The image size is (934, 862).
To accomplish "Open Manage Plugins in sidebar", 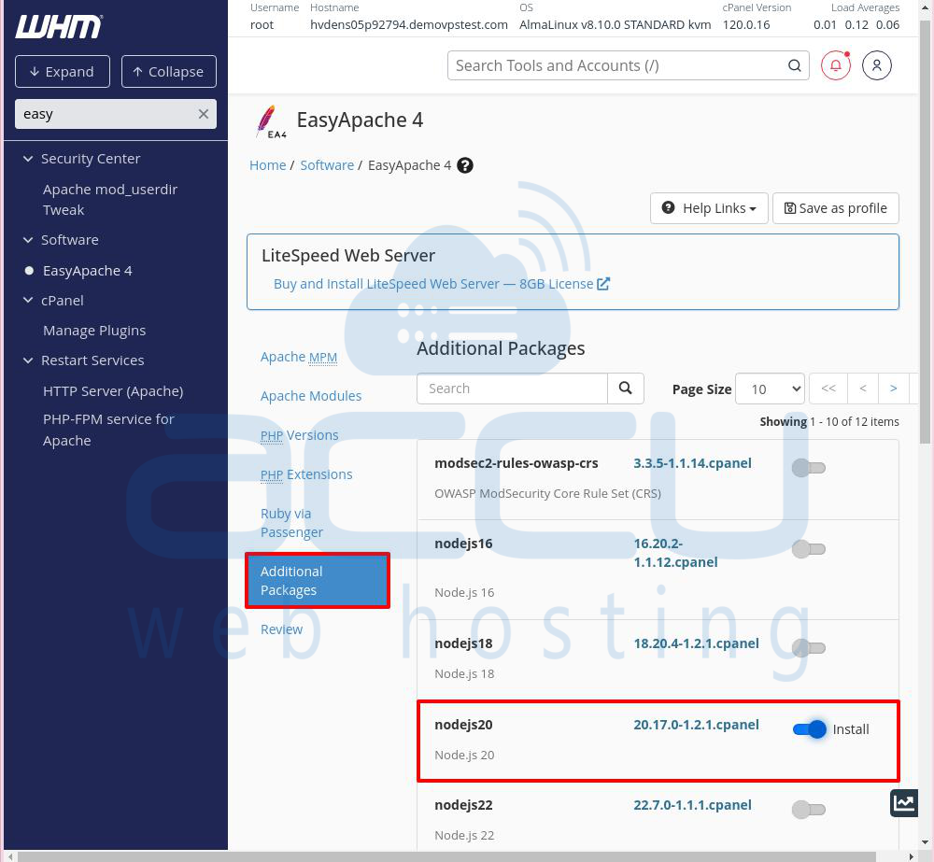I will (x=94, y=331).
